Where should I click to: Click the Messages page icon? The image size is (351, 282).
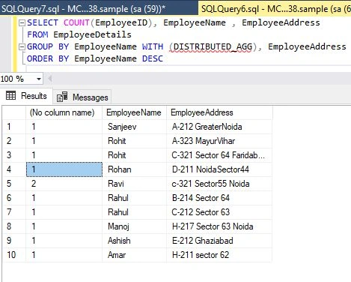(62, 97)
